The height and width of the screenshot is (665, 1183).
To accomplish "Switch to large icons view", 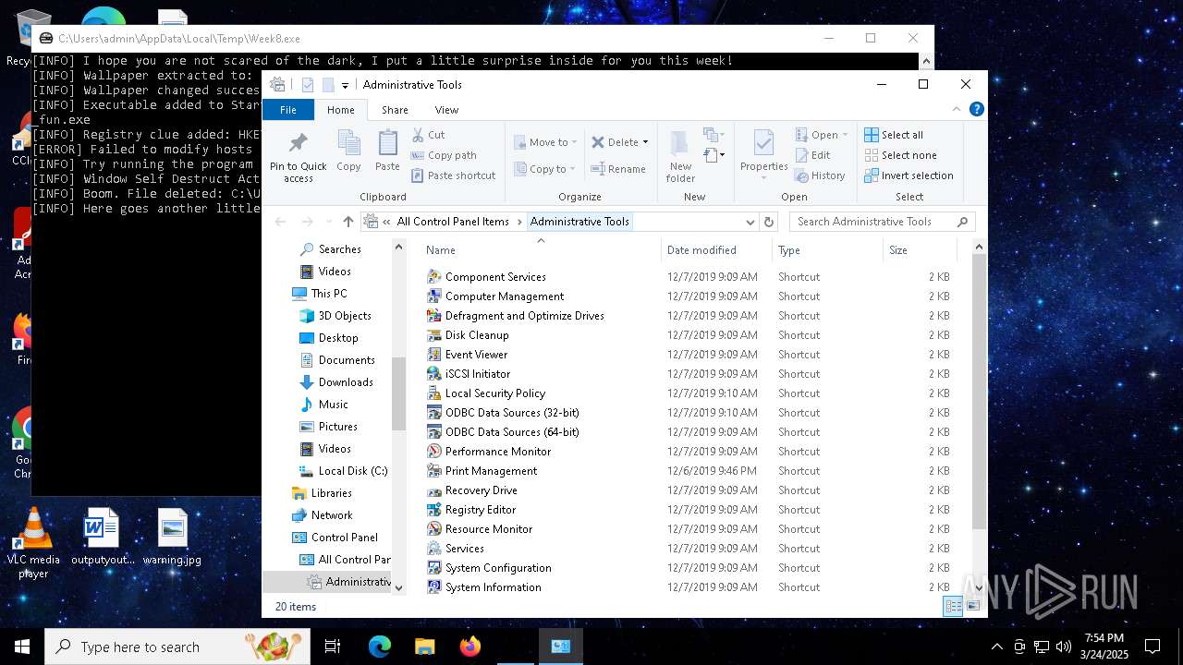I will click(972, 607).
